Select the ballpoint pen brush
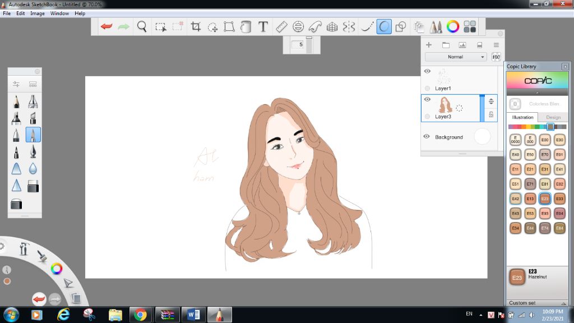This screenshot has width=574, height=323. (x=16, y=135)
